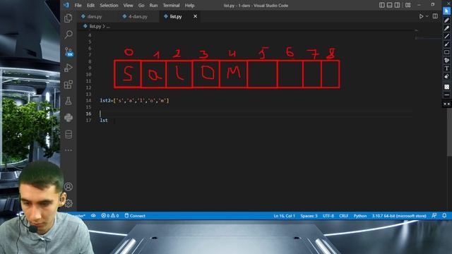Viewport: 452px width, 254px height.
Task: Open the Accounts menu icon
Action: coord(69,186)
